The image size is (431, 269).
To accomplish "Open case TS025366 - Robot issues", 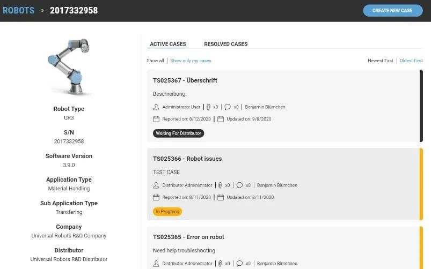I will pos(187,159).
